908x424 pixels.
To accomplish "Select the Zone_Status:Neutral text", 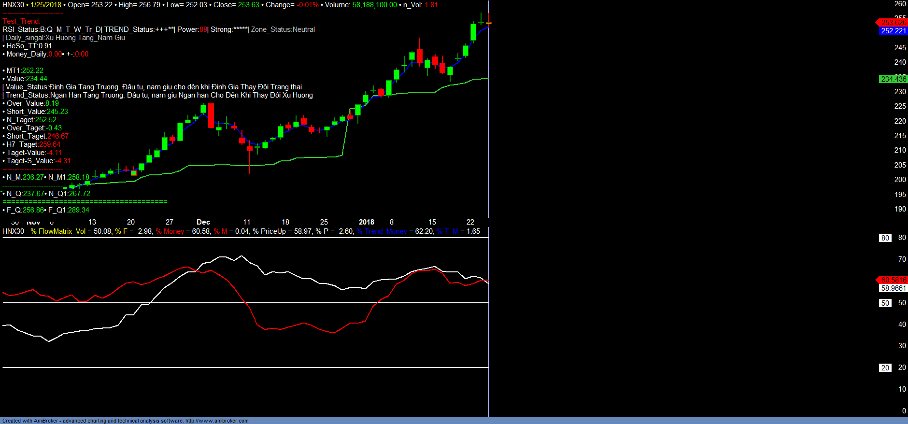I will [x=283, y=29].
